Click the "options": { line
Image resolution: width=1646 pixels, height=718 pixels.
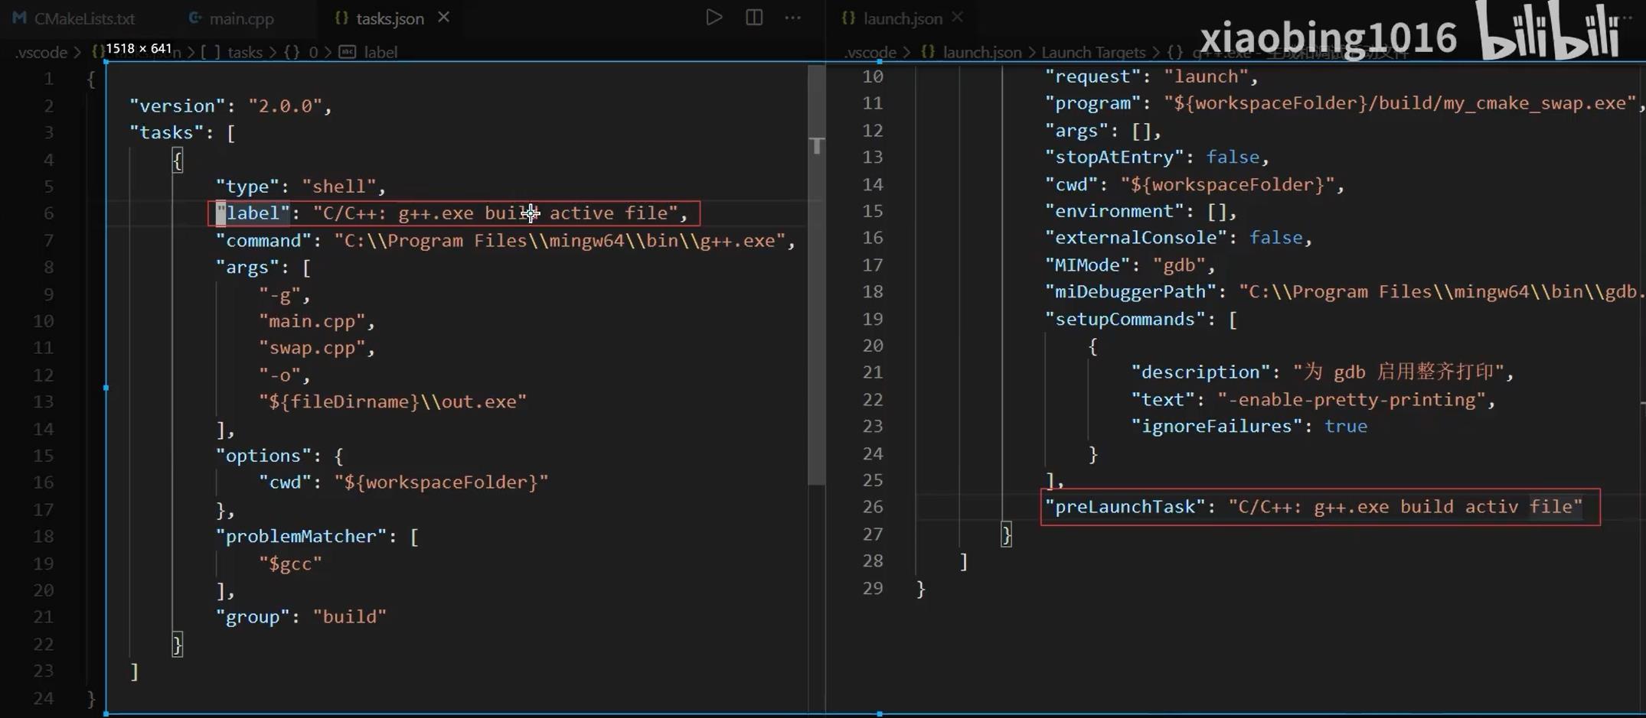(x=279, y=455)
